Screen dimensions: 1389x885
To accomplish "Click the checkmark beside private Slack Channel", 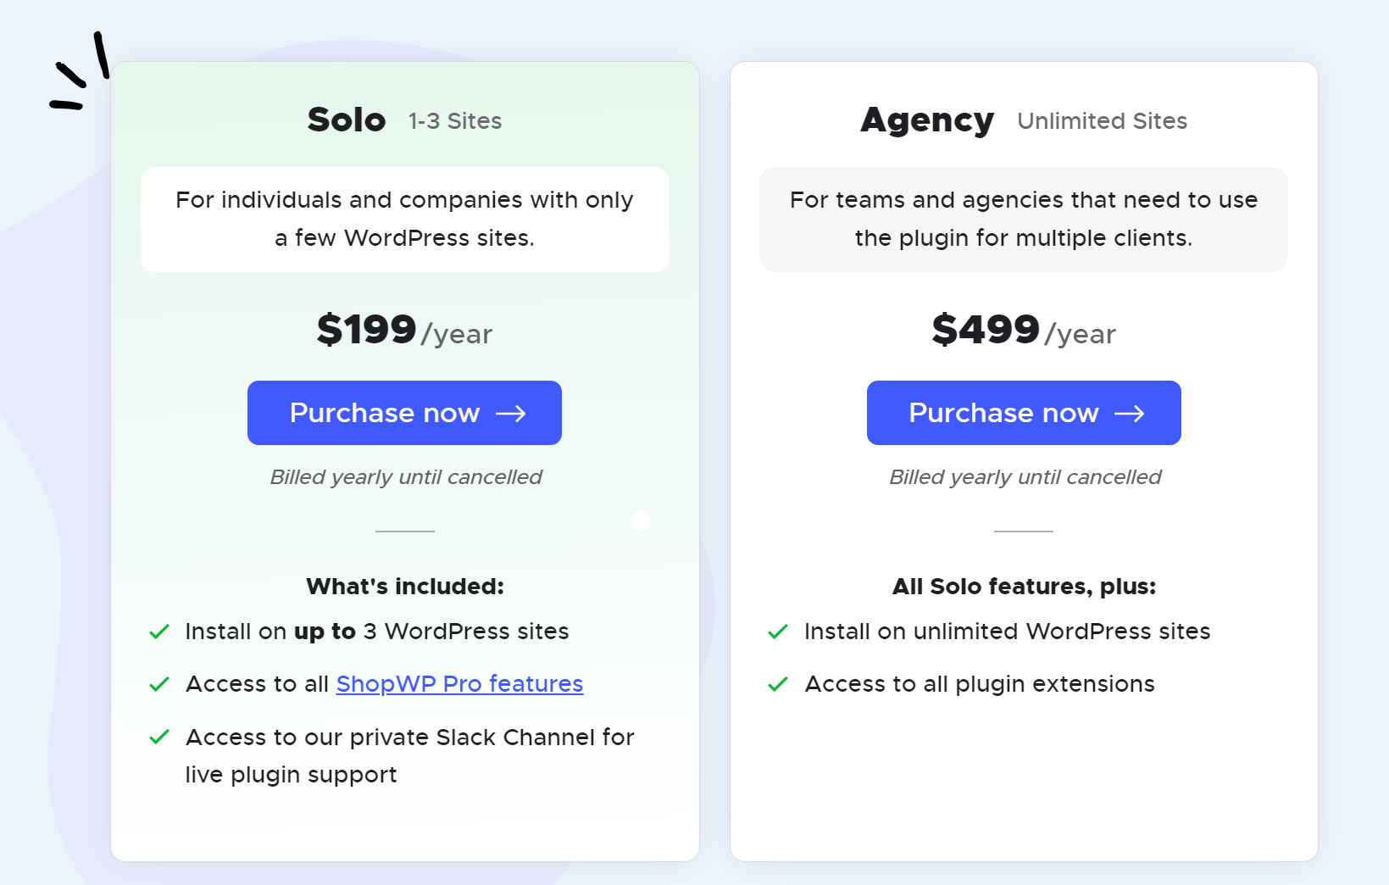I will (x=159, y=737).
